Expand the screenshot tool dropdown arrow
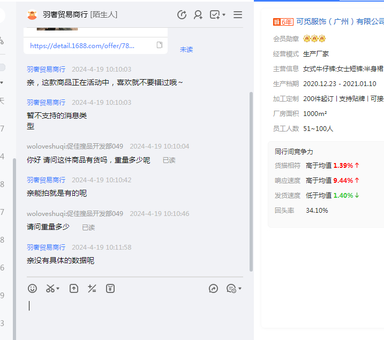 pos(58,289)
